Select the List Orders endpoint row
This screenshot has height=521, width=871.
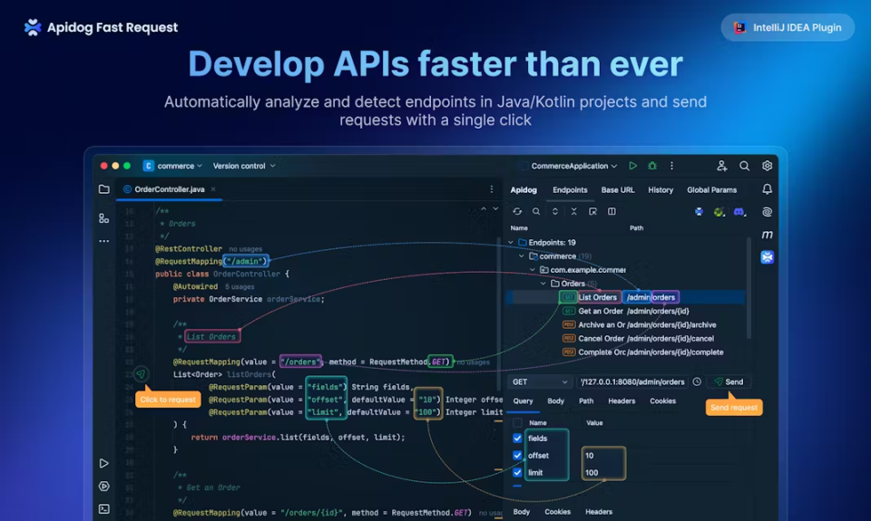tap(626, 297)
